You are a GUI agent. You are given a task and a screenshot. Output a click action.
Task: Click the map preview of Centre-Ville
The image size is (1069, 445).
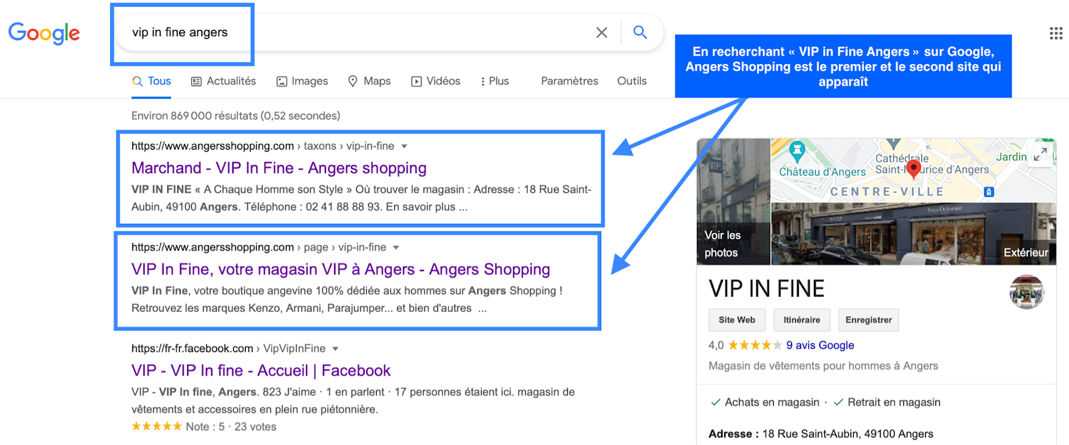(x=913, y=170)
